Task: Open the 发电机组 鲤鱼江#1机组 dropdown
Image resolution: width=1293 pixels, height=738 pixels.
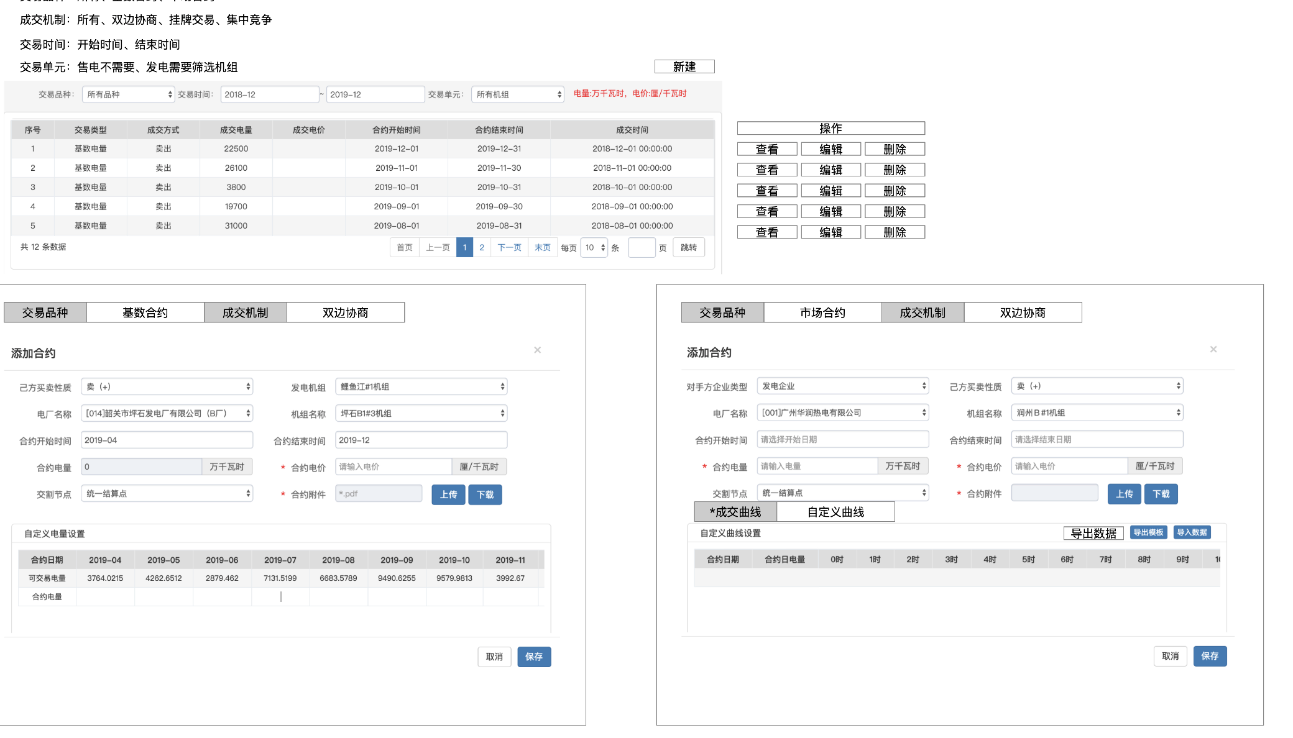Action: [x=421, y=386]
